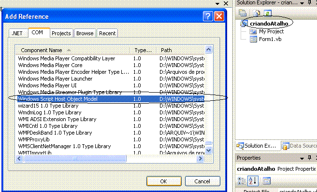317x192 pixels.
Task: Click the horizontal scroll right arrow
Action: click(x=200, y=159)
